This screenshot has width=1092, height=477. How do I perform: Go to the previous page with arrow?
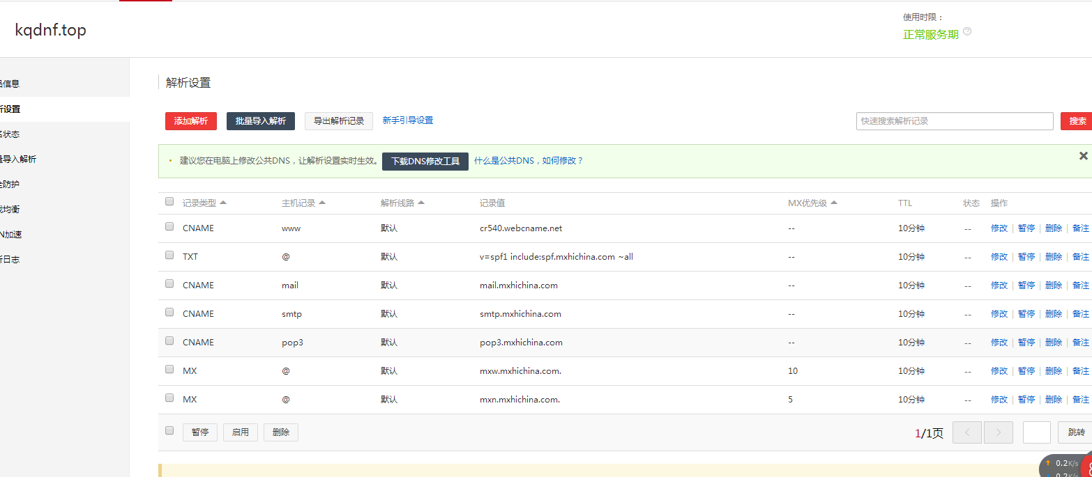pyautogui.click(x=967, y=432)
